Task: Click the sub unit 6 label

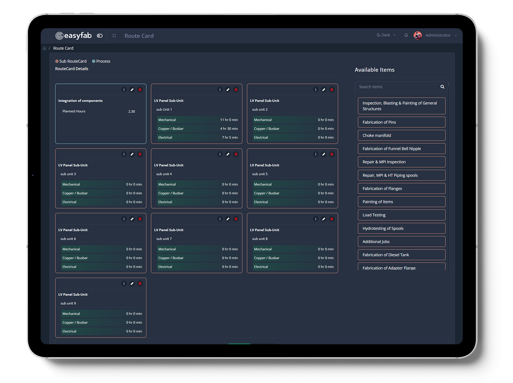Action: click(x=68, y=239)
